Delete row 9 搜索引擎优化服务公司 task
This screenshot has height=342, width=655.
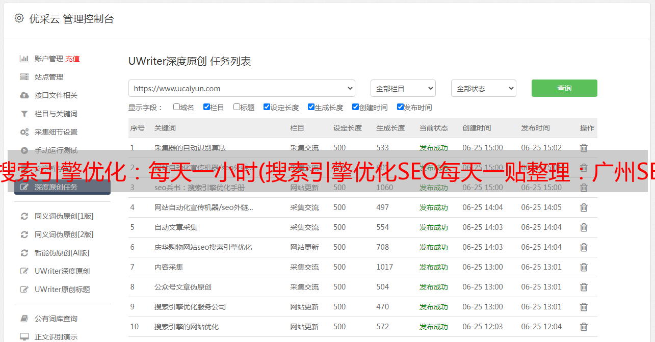pos(584,307)
